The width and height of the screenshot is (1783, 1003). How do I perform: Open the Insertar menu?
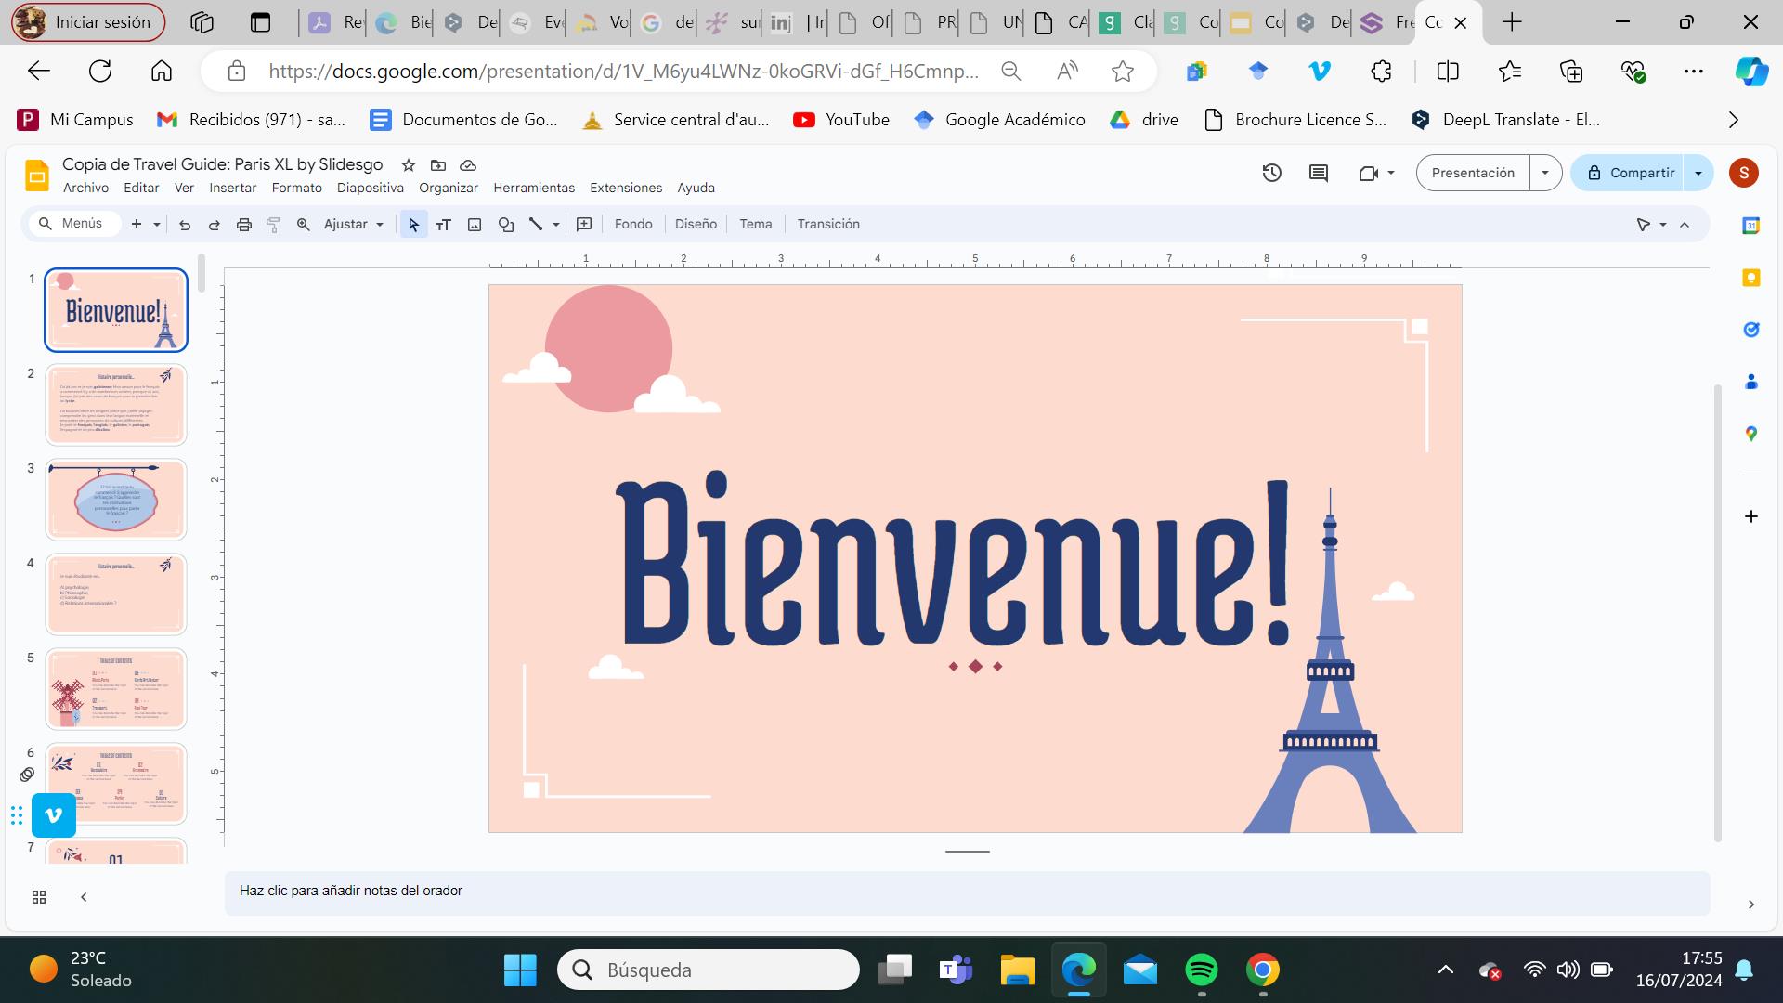click(x=232, y=188)
